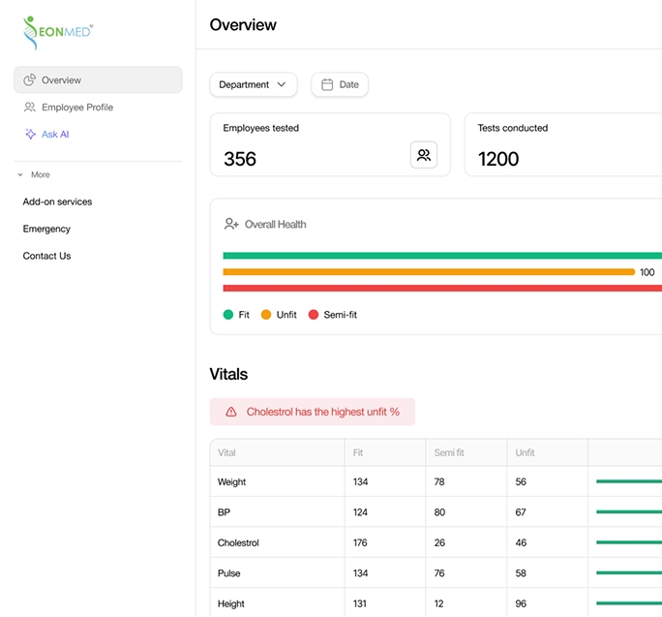Select the Emergency menu item

tap(46, 230)
